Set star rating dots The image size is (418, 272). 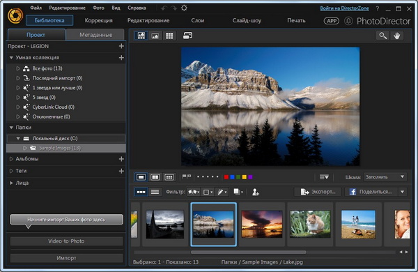coord(208,176)
